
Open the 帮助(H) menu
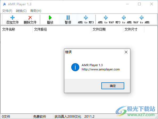[36, 11]
